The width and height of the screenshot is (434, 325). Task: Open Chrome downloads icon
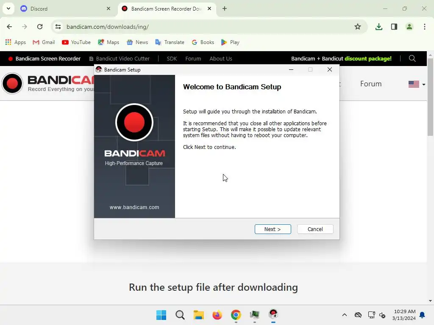(x=379, y=27)
